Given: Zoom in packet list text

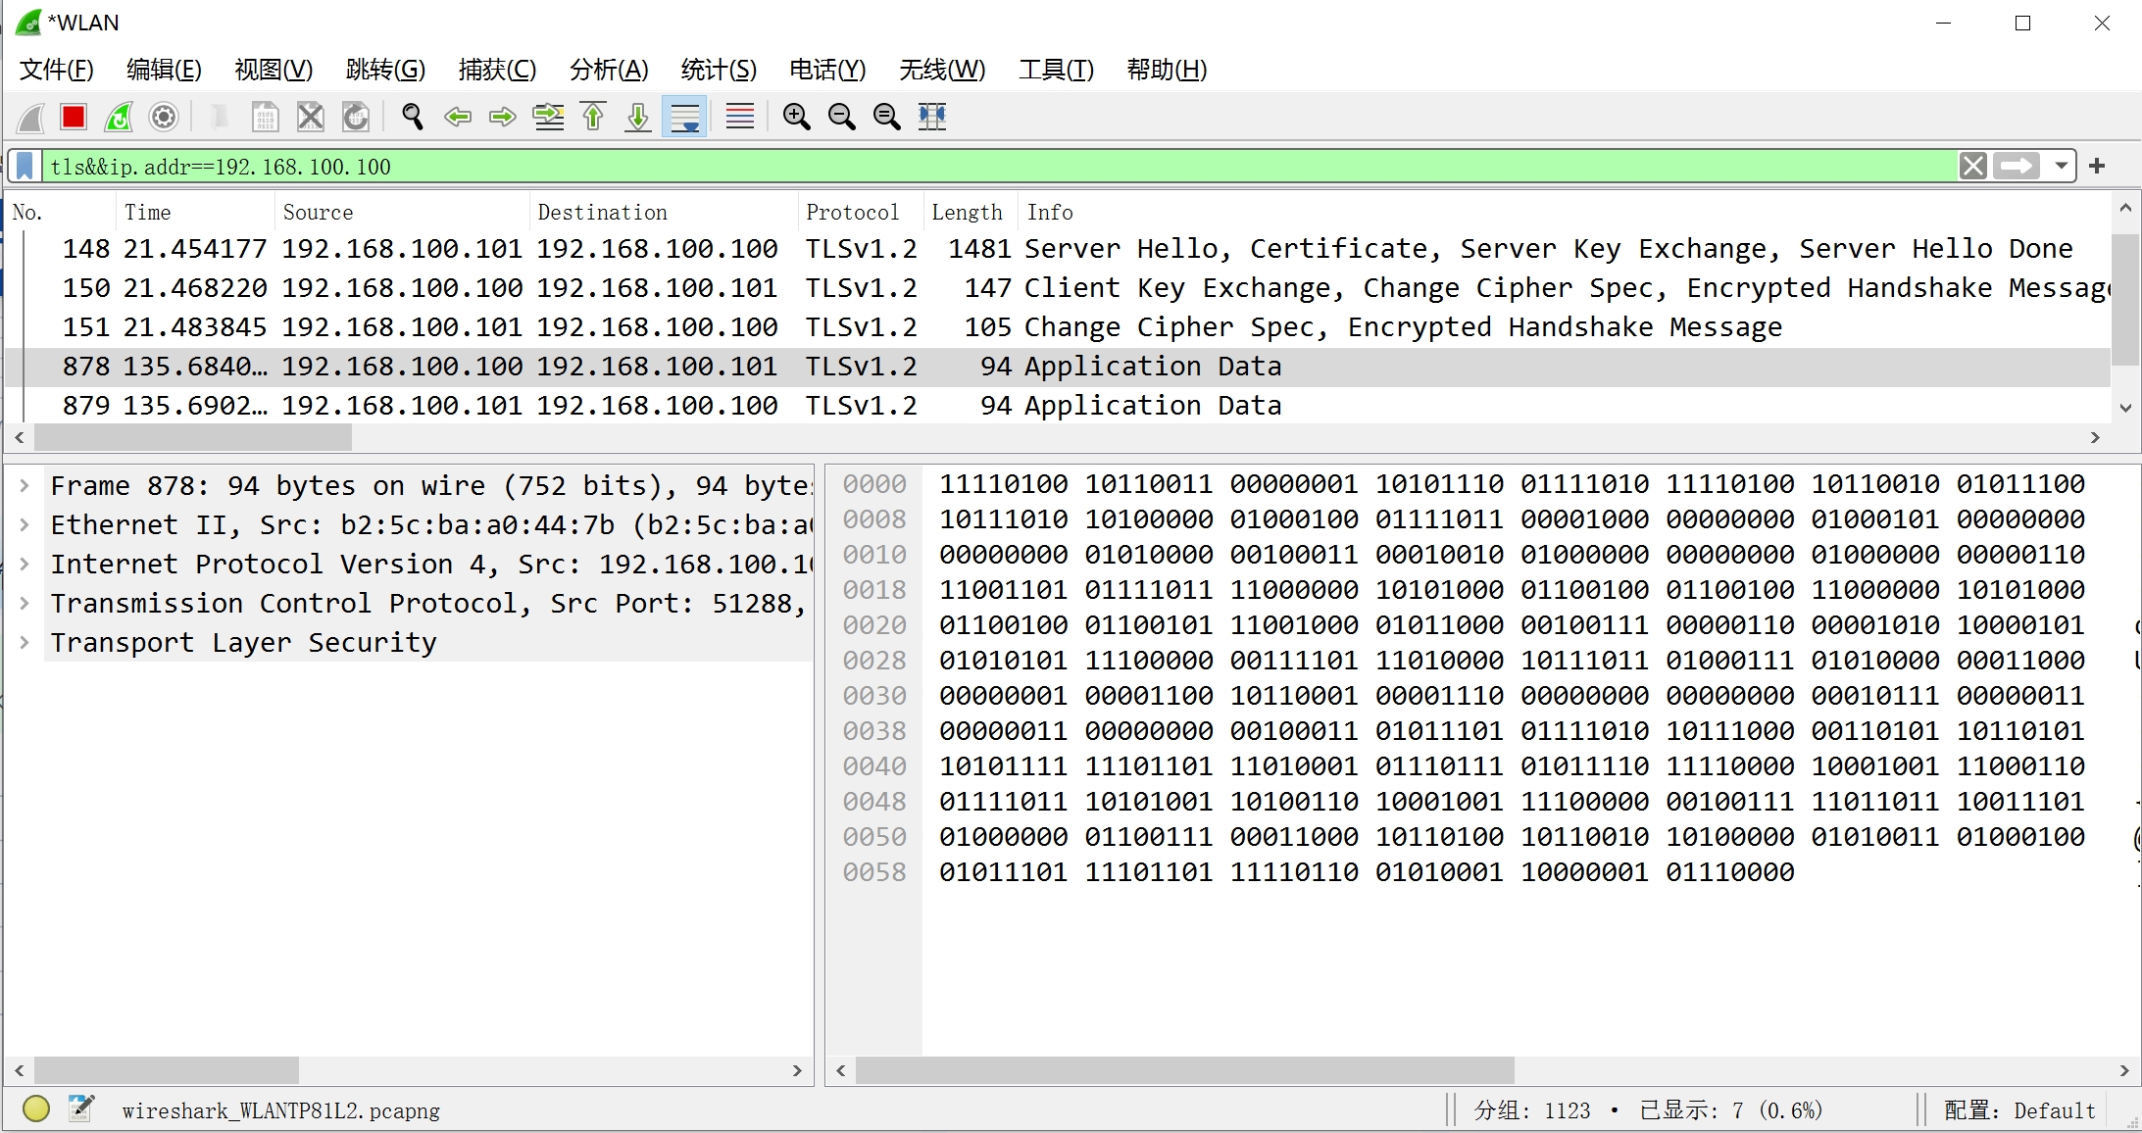Looking at the screenshot, I should coord(796,118).
